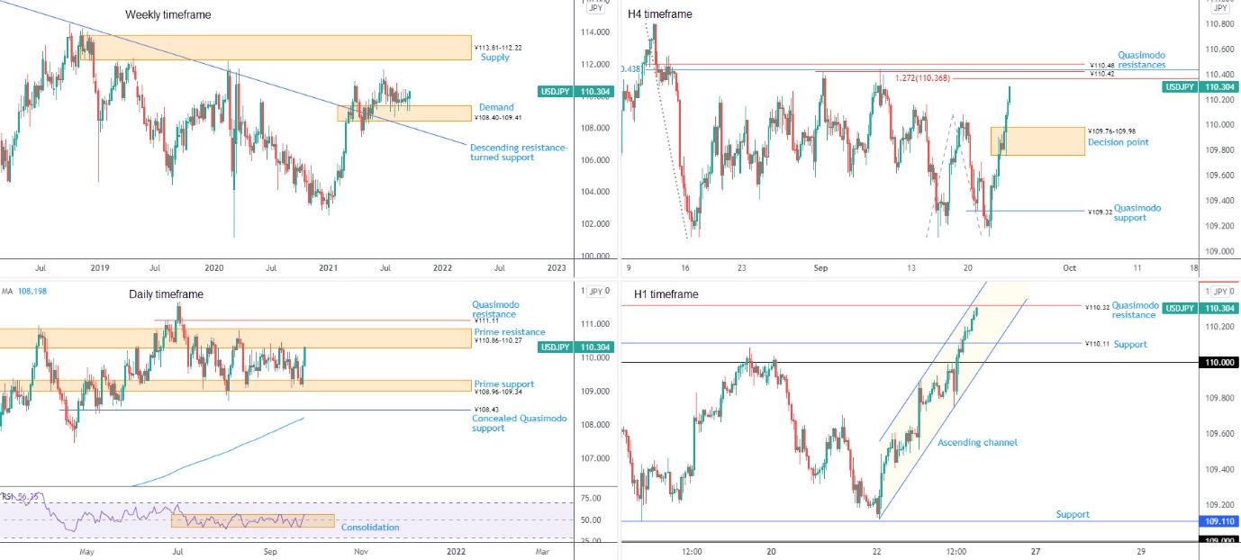Click the 'Prime resistance' label
Viewport: 1241px width, 560px height.
pyautogui.click(x=509, y=332)
